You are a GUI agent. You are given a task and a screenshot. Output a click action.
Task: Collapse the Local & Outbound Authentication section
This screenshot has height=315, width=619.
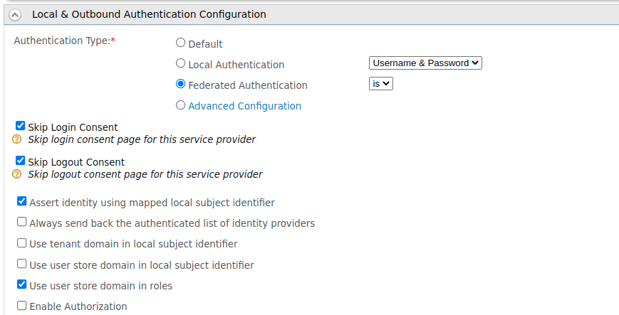coord(15,15)
